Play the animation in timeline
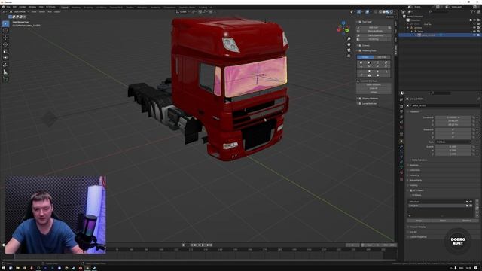This screenshot has height=271, width=482. pos(203,245)
